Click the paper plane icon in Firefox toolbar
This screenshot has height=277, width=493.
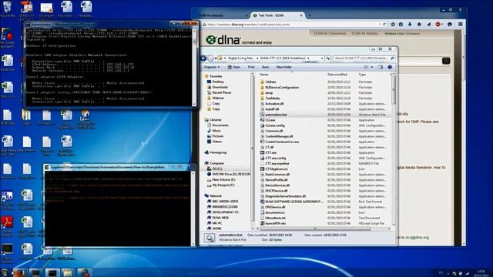click(428, 24)
